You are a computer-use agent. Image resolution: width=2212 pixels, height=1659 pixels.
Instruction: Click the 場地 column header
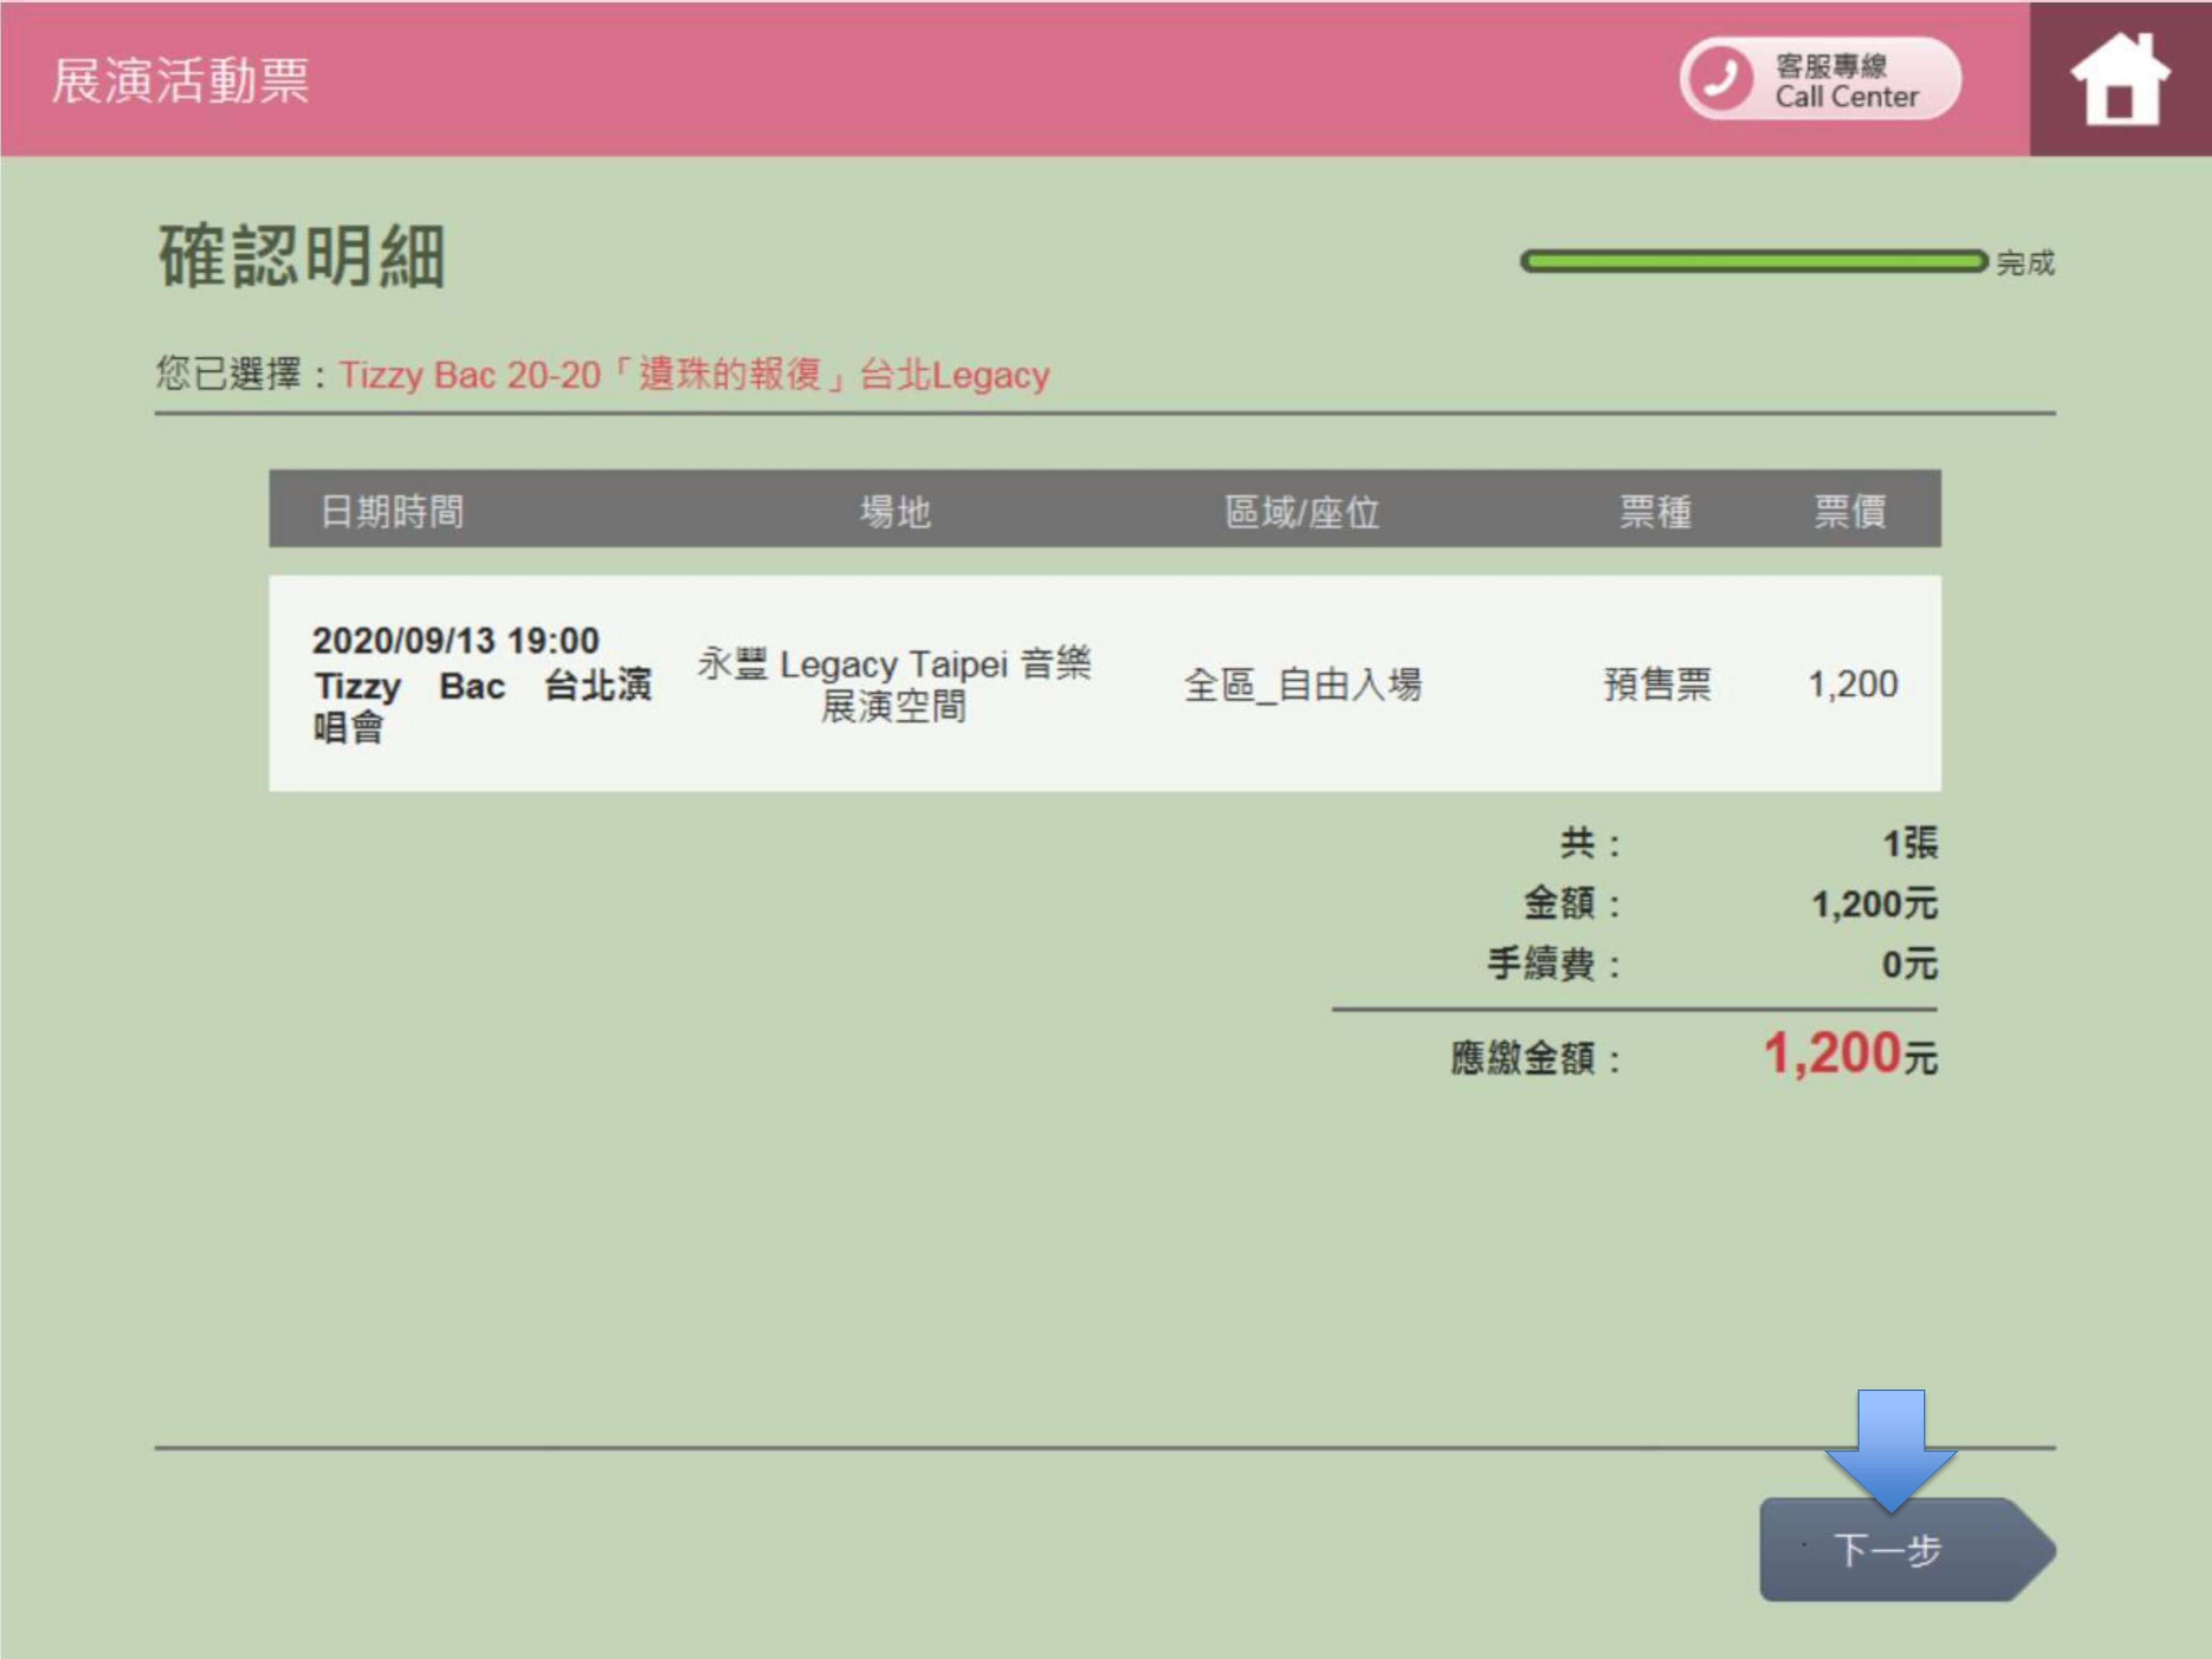point(895,511)
